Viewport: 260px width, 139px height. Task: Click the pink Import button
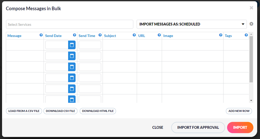point(240,128)
